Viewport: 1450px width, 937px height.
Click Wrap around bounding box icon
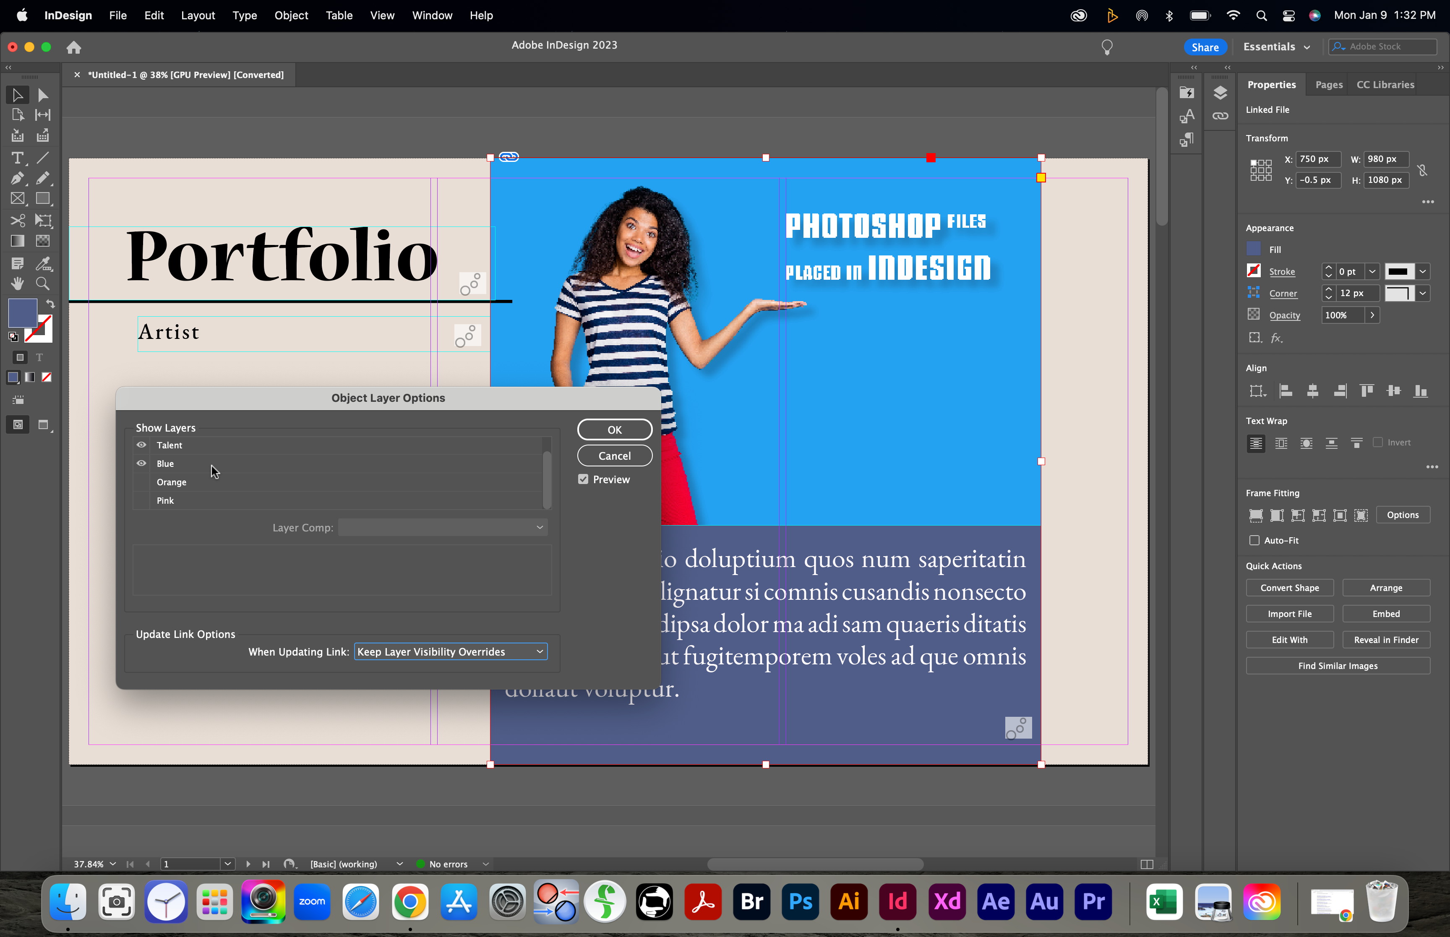1281,443
